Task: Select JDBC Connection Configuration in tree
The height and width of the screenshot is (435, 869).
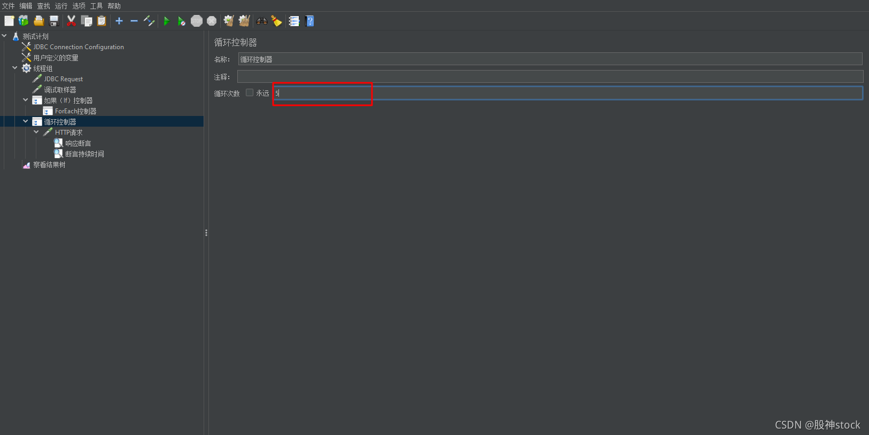Action: click(79, 47)
